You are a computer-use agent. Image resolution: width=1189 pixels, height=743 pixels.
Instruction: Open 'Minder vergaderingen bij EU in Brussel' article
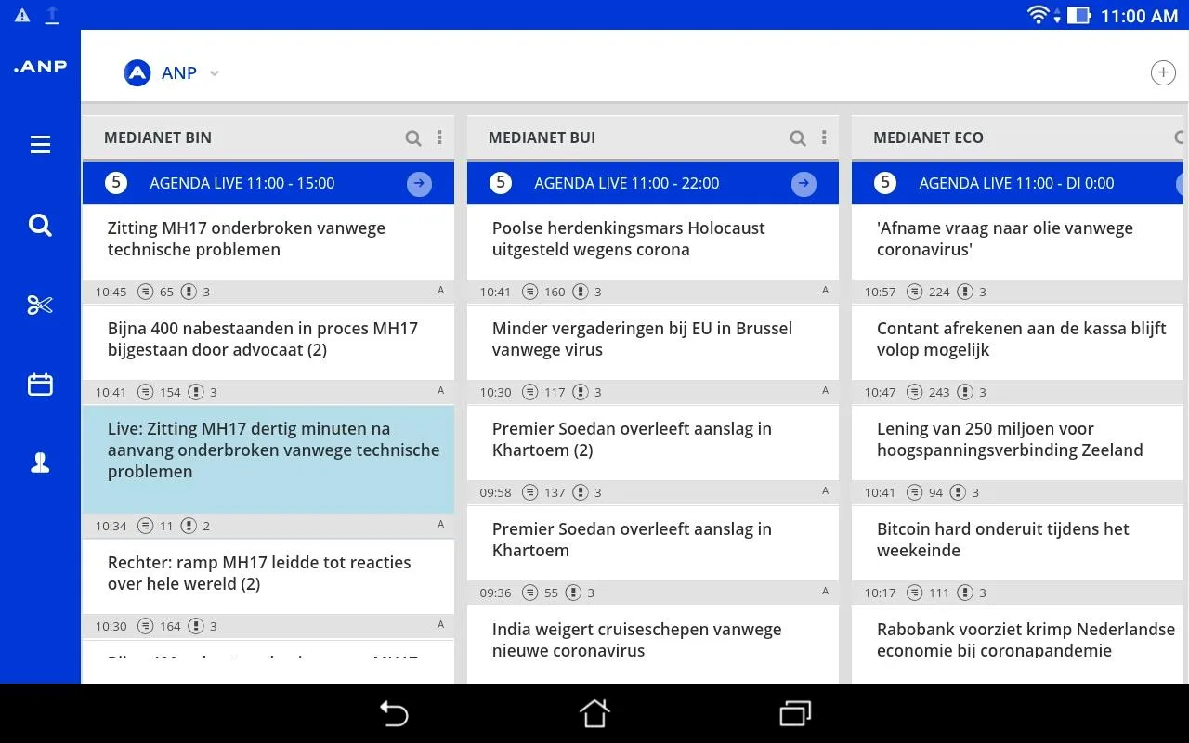click(x=653, y=342)
